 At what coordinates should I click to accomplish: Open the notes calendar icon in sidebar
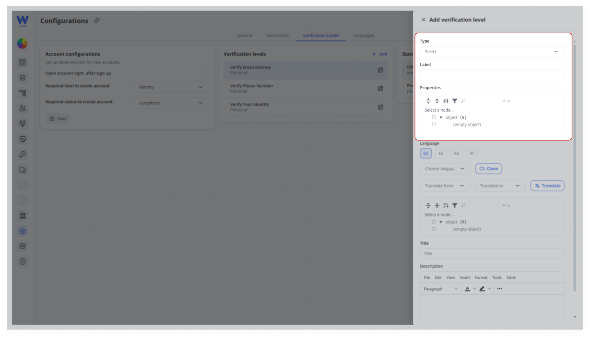[22, 139]
